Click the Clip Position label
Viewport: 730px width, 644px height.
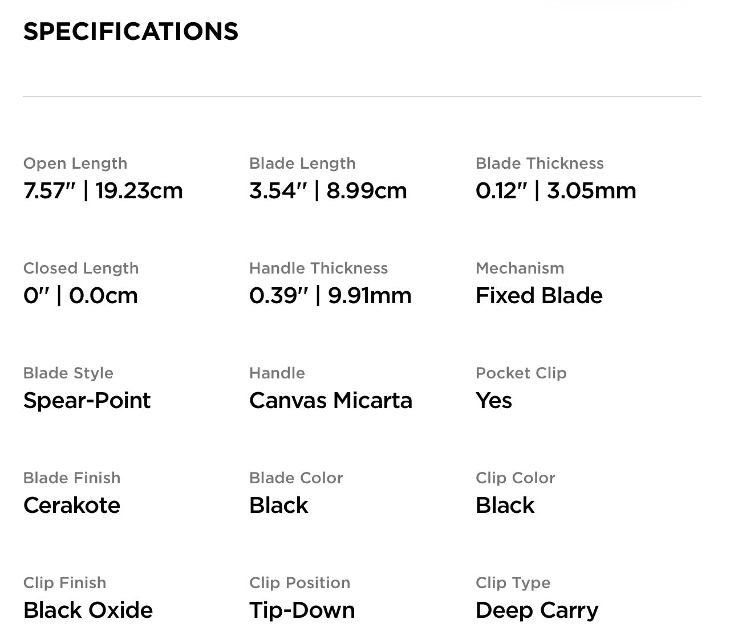coord(300,583)
